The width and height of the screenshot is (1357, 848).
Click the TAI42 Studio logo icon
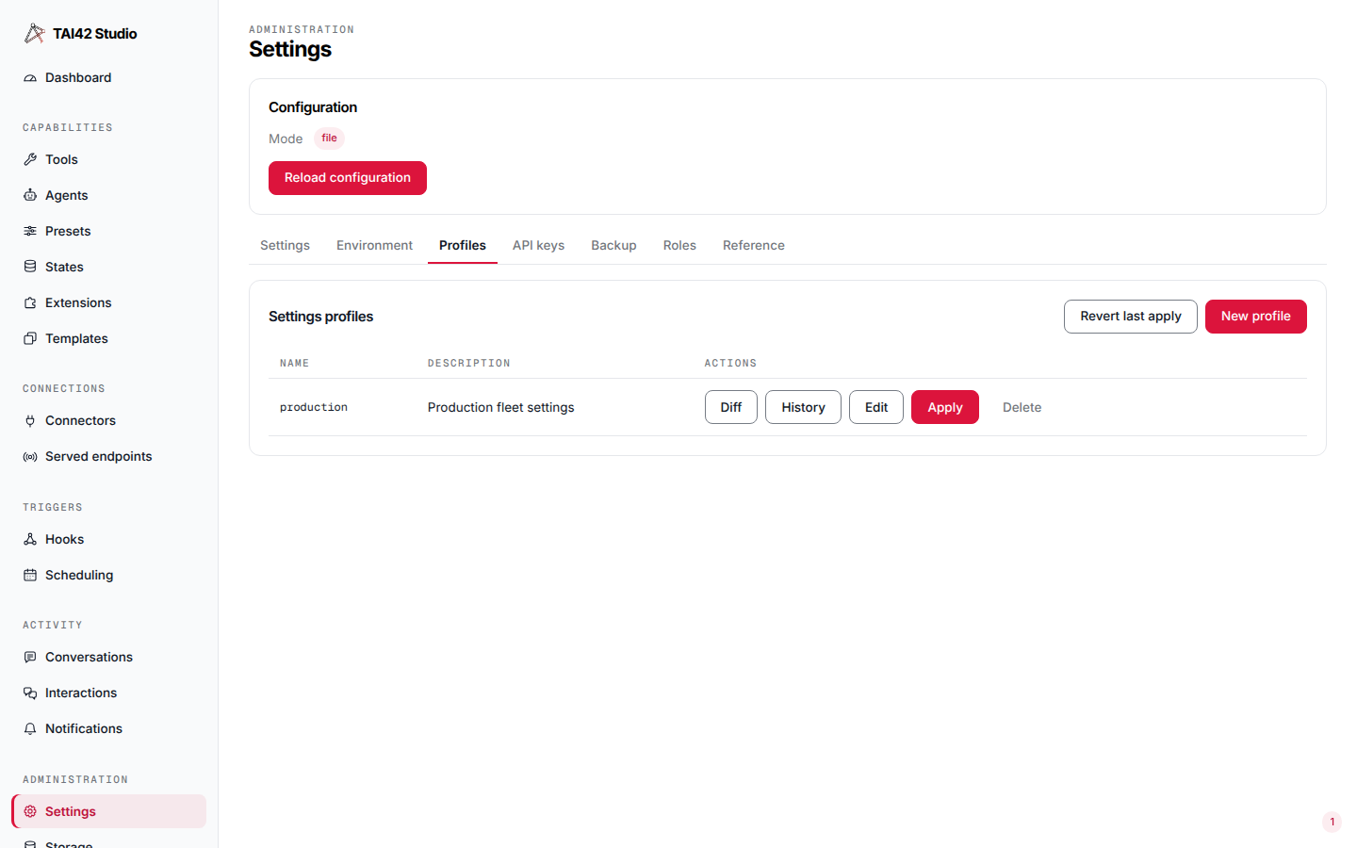click(34, 34)
